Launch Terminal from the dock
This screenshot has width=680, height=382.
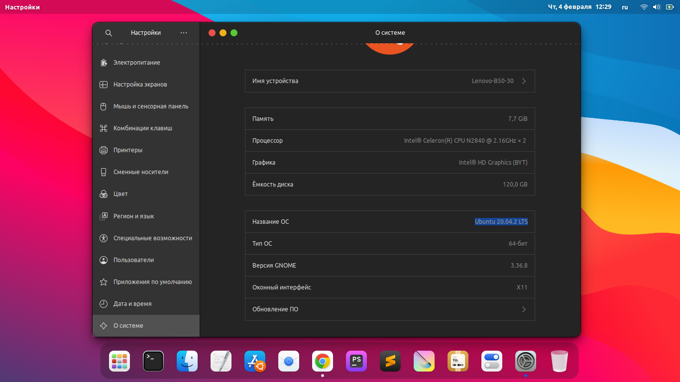point(153,361)
